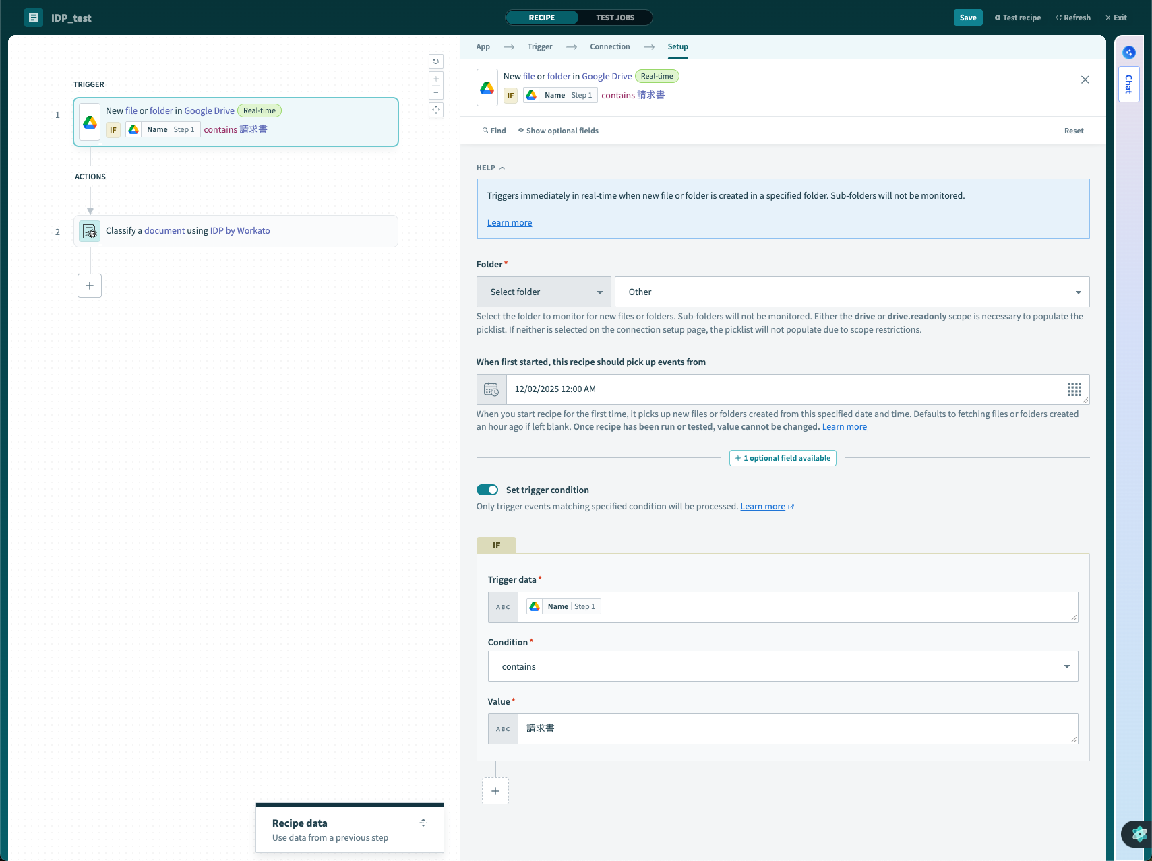The image size is (1152, 861).
Task: Open the Condition dropdown showing contains
Action: click(783, 666)
